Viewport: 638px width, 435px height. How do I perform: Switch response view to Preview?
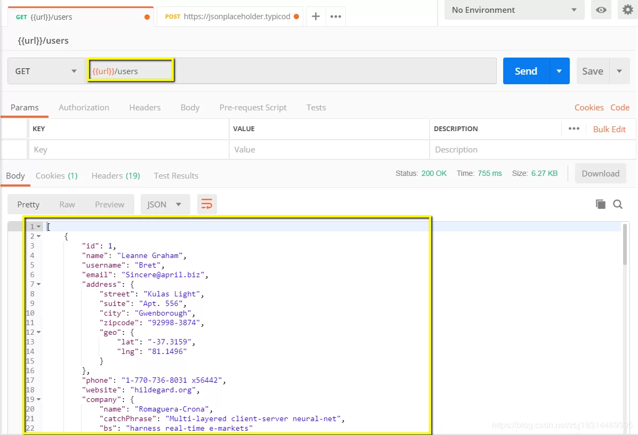pyautogui.click(x=109, y=204)
